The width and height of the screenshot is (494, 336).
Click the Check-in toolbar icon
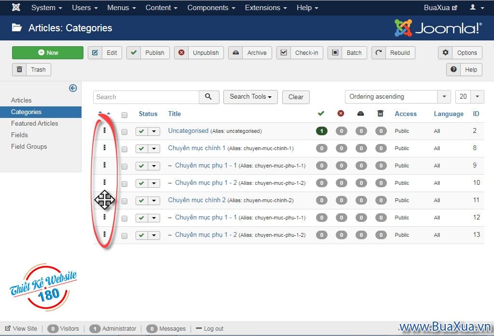coord(284,52)
